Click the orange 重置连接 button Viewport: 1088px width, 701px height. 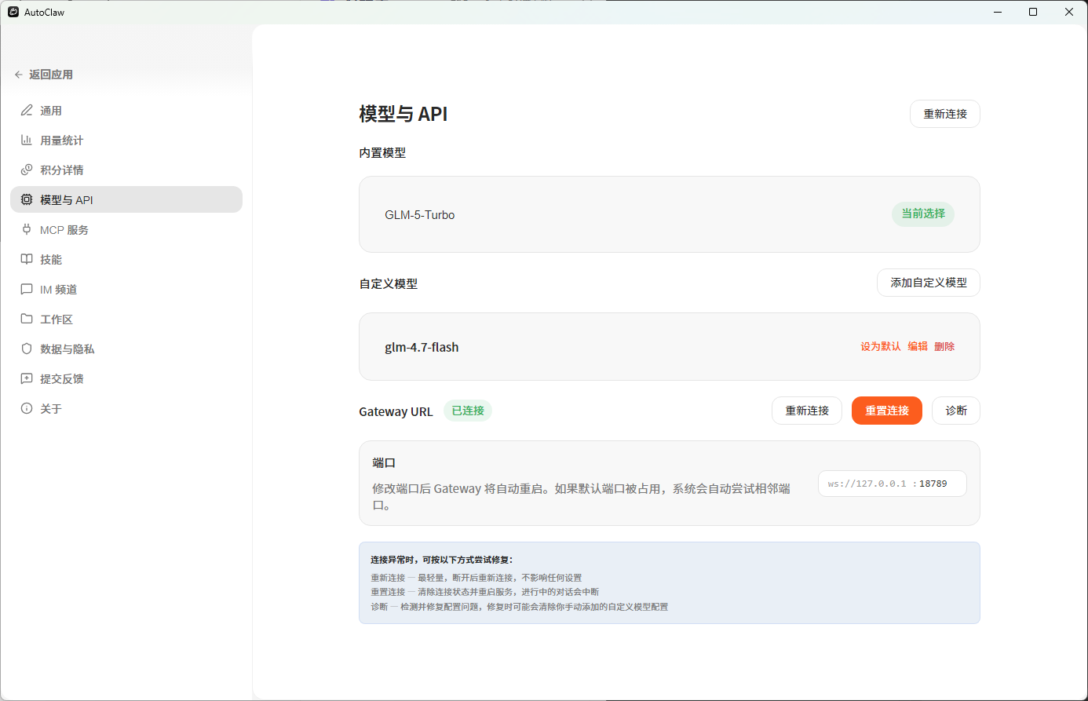[x=887, y=411]
